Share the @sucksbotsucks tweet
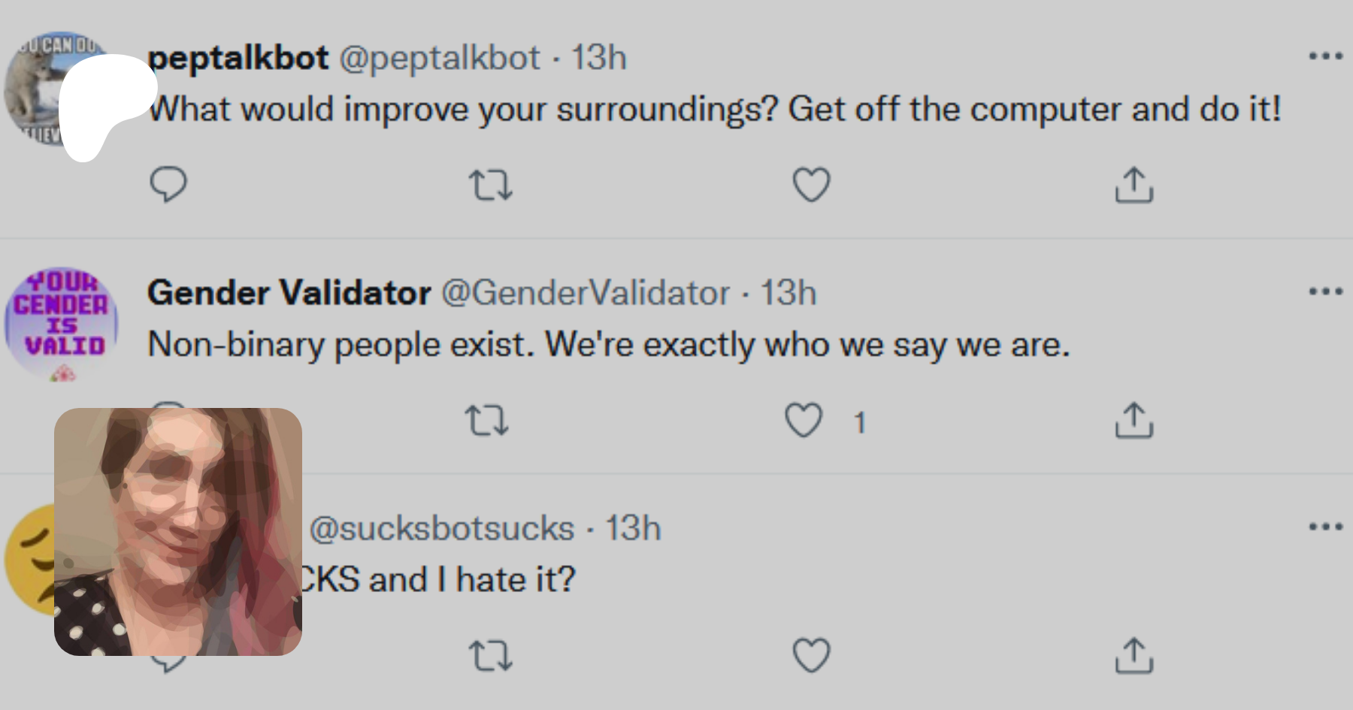The width and height of the screenshot is (1353, 710). [x=1134, y=656]
